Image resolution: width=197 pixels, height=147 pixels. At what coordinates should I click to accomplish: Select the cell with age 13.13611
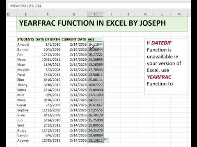pos(95,140)
